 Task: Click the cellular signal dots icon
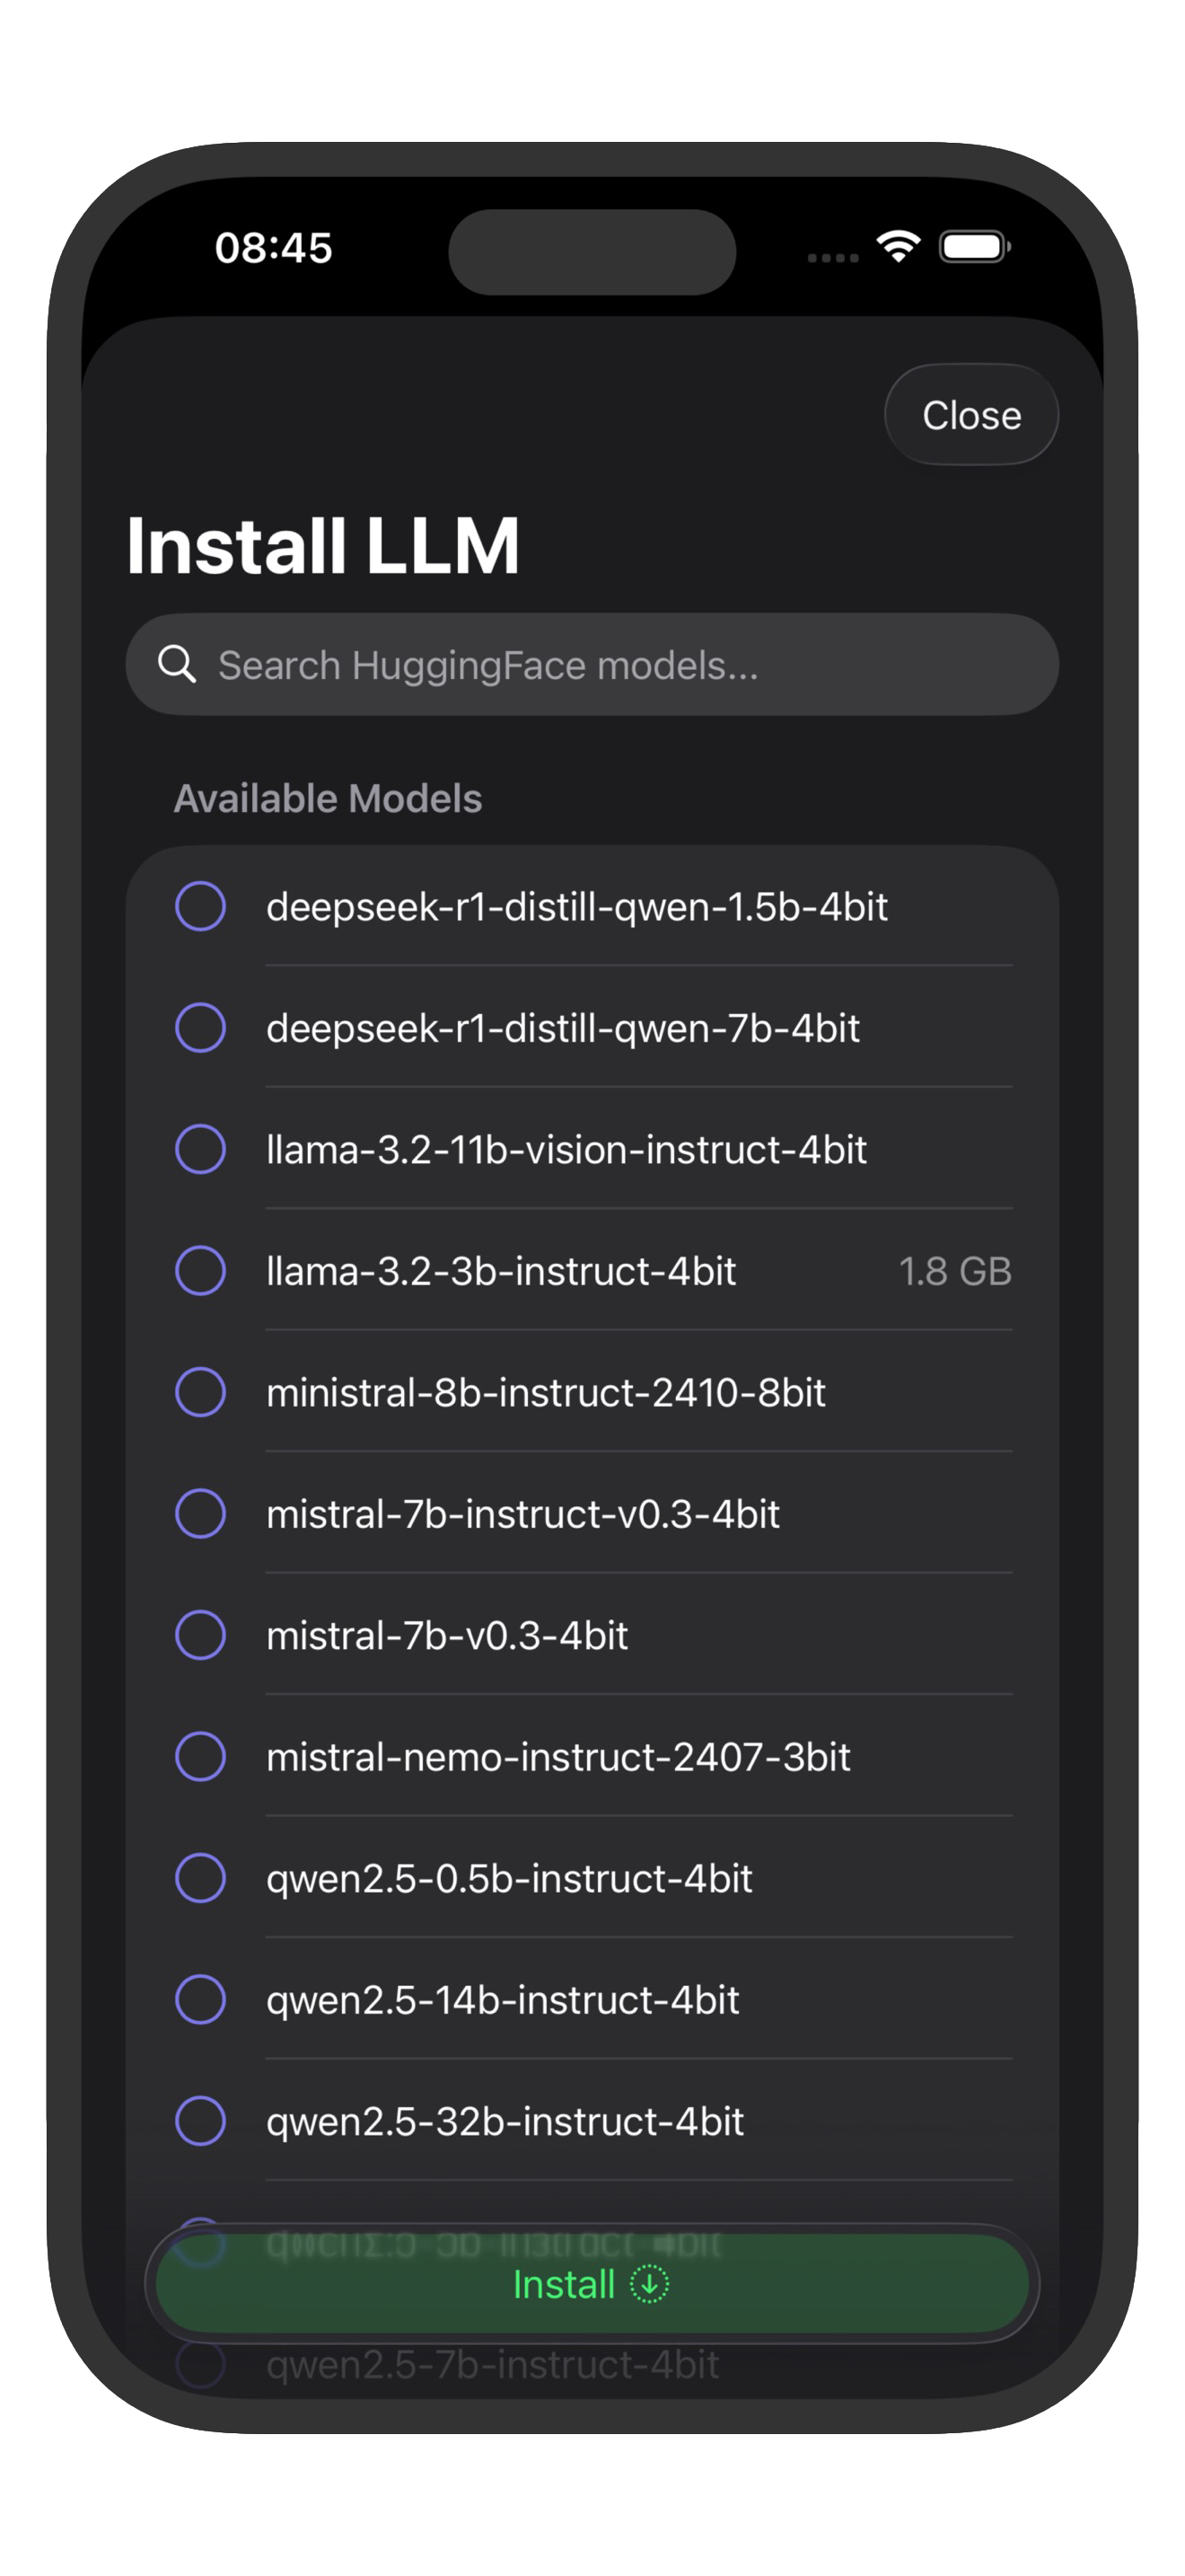pos(831,256)
